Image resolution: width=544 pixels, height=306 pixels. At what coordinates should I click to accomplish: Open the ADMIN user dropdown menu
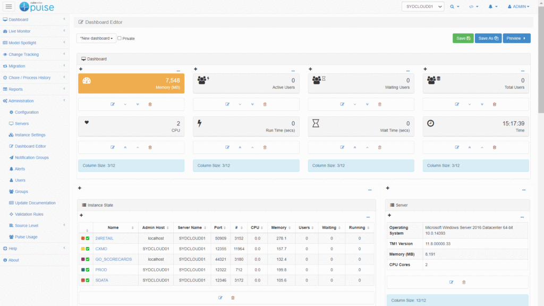[x=518, y=7]
